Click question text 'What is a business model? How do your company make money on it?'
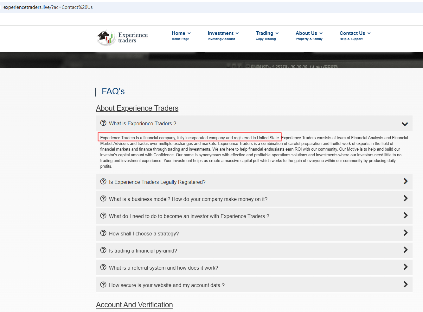Screen dimensions: 423x312 [188, 199]
